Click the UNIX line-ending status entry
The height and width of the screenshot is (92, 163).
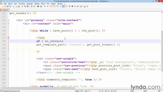click(132, 91)
